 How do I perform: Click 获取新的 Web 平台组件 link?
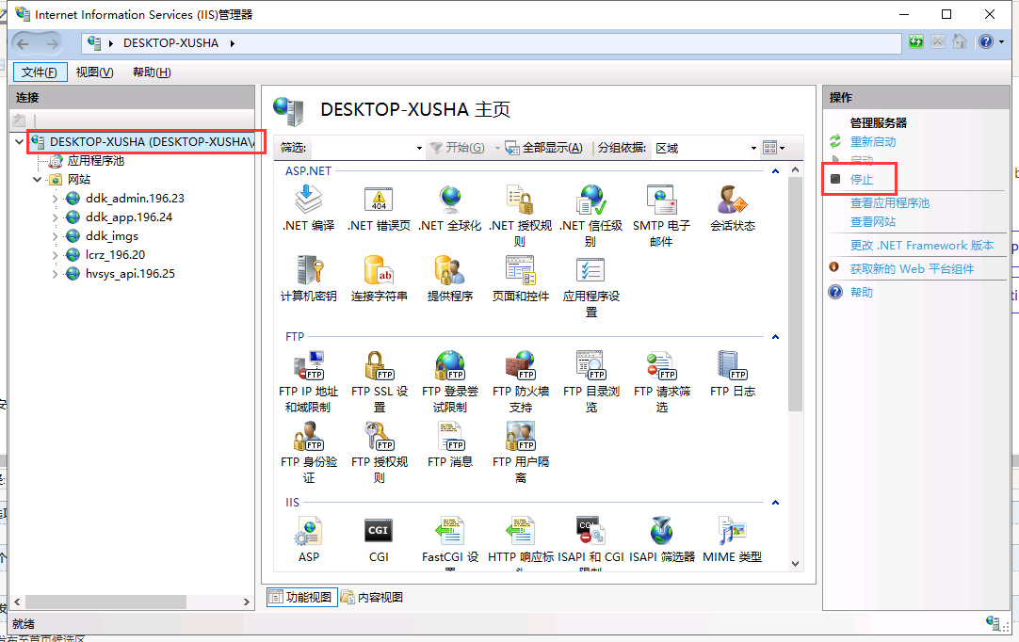point(912,269)
